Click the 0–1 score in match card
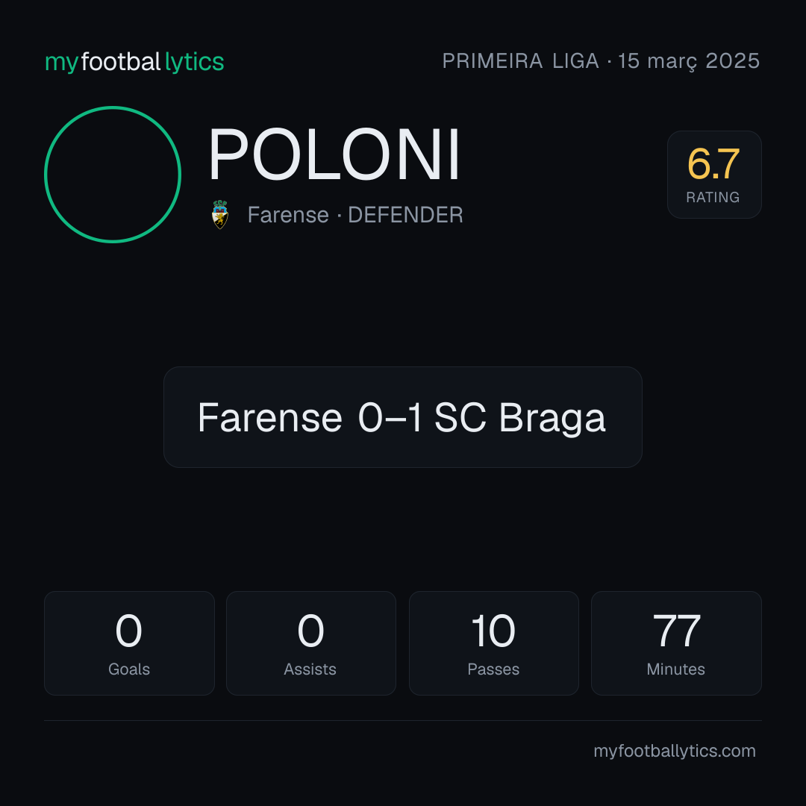The width and height of the screenshot is (806, 806). click(390, 417)
